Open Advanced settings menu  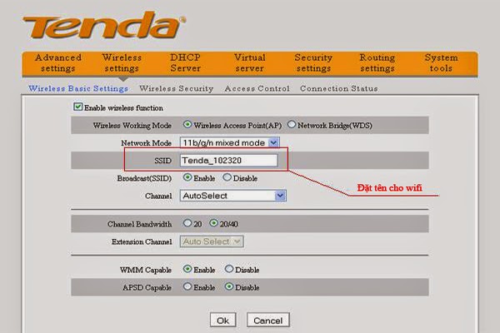tap(58, 62)
